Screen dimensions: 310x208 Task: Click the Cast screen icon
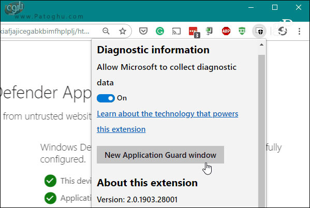[176, 31]
